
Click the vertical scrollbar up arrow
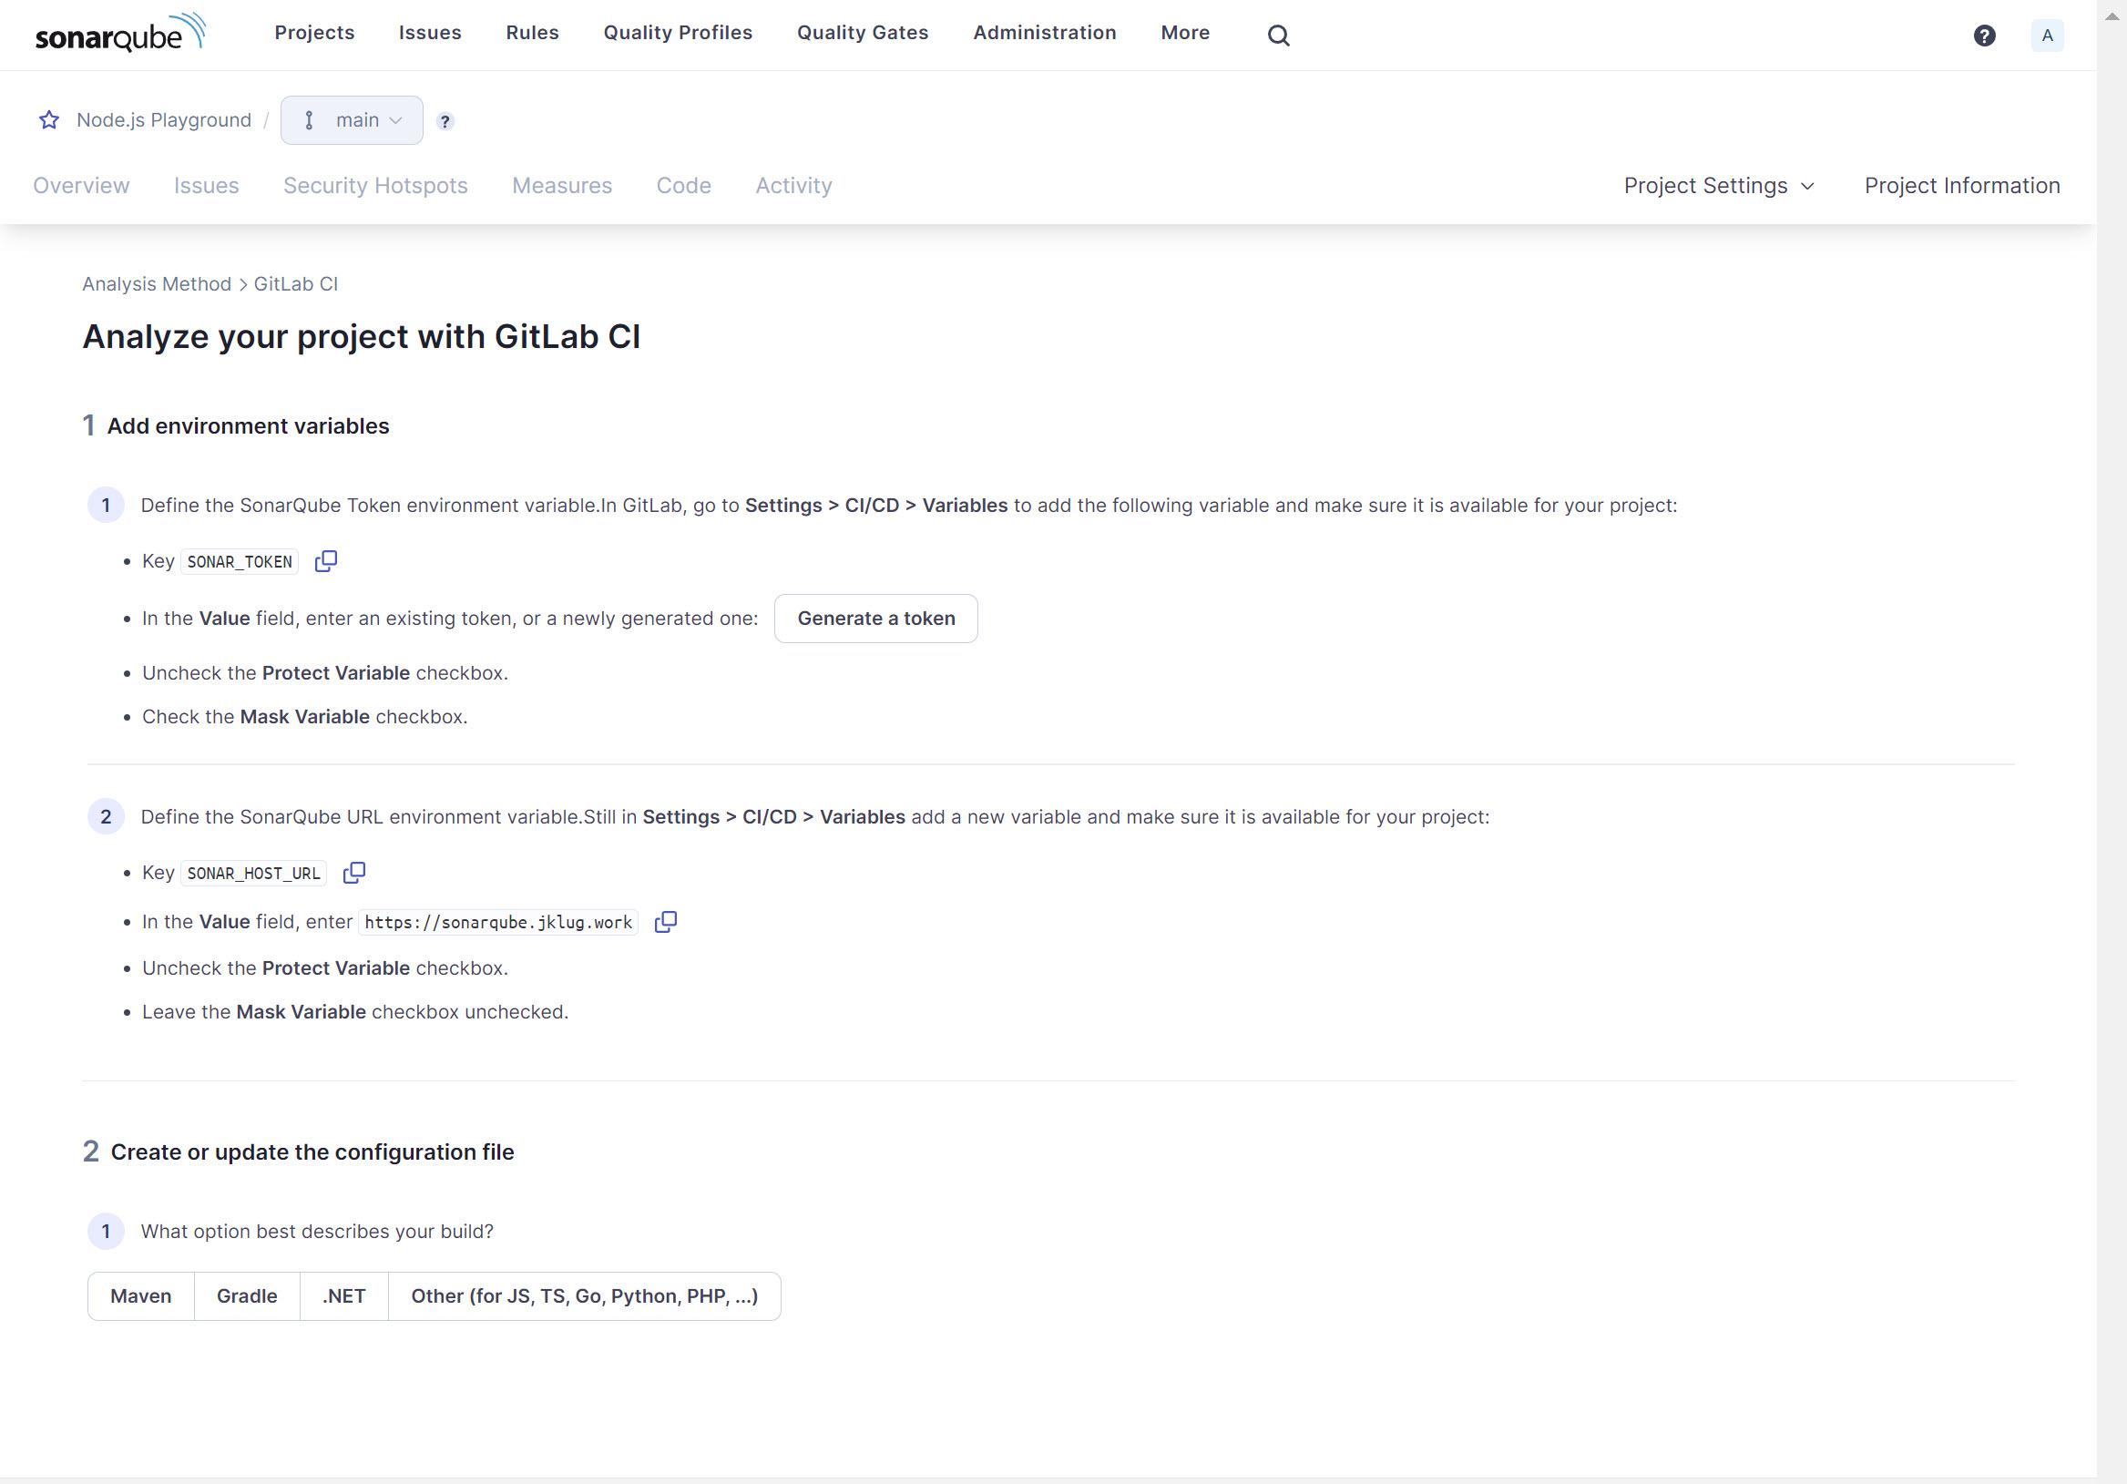click(2112, 15)
